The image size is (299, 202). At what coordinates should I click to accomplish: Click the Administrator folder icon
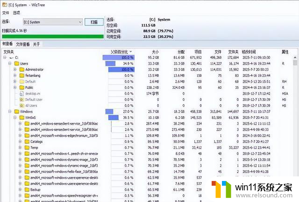(22, 69)
